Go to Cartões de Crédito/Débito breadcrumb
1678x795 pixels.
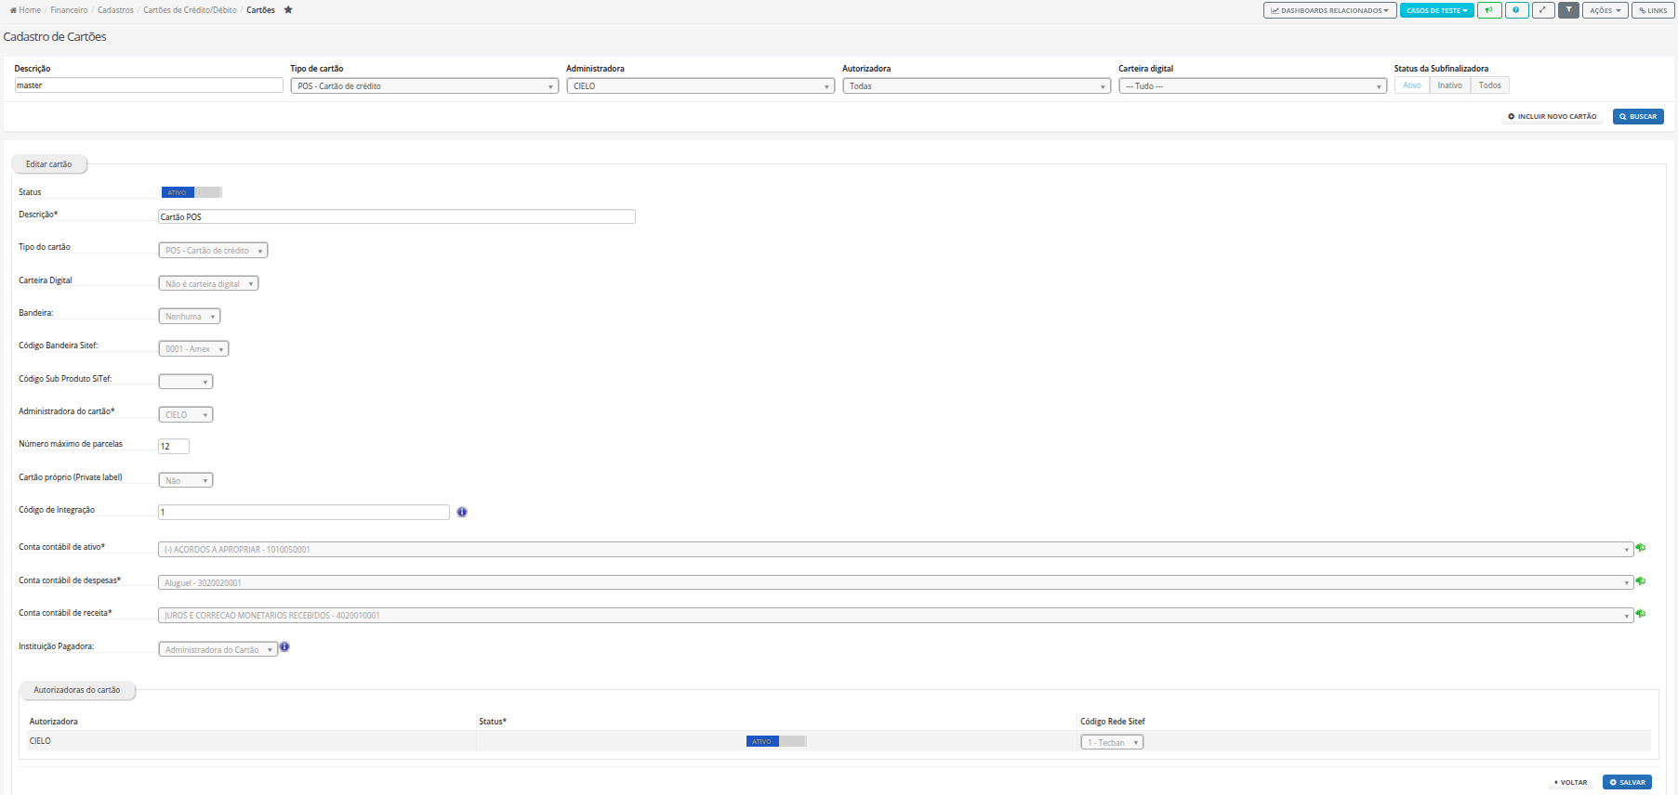click(190, 10)
